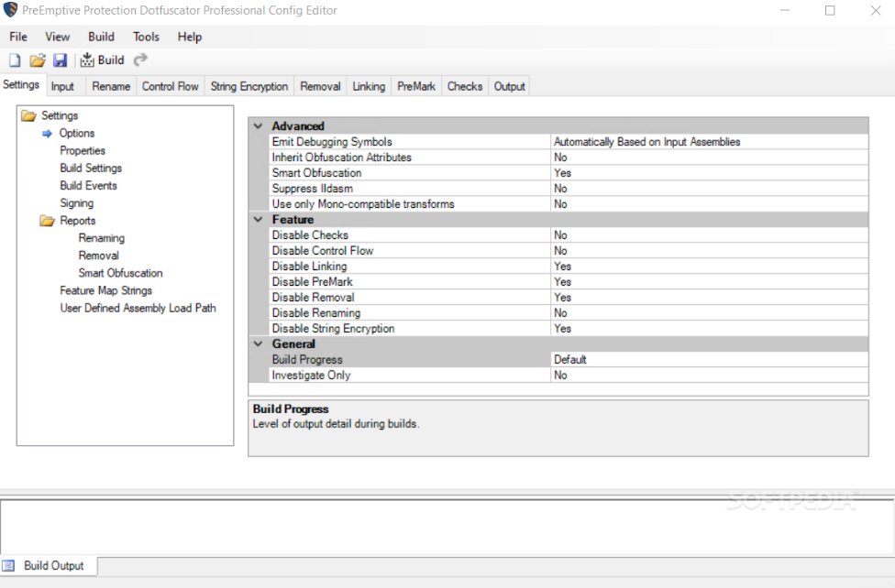The image size is (895, 588).
Task: Open an existing config via the folder icon
Action: (37, 60)
